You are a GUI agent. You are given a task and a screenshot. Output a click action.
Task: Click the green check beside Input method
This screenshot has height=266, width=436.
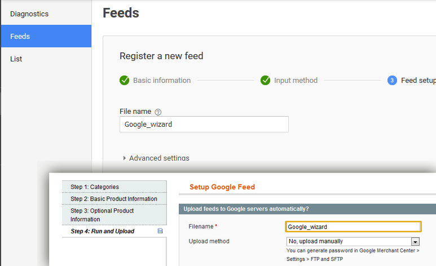click(265, 80)
